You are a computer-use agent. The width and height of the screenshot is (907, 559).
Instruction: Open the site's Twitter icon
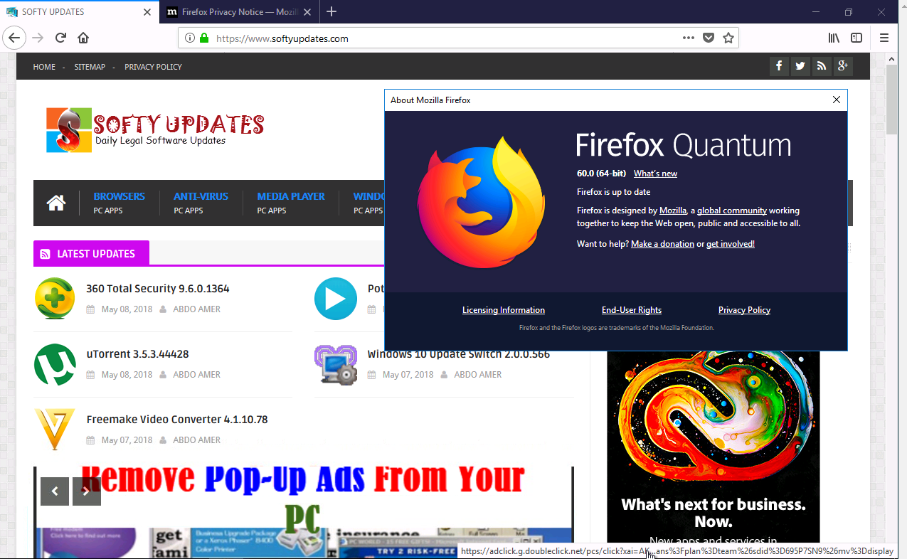pyautogui.click(x=800, y=66)
